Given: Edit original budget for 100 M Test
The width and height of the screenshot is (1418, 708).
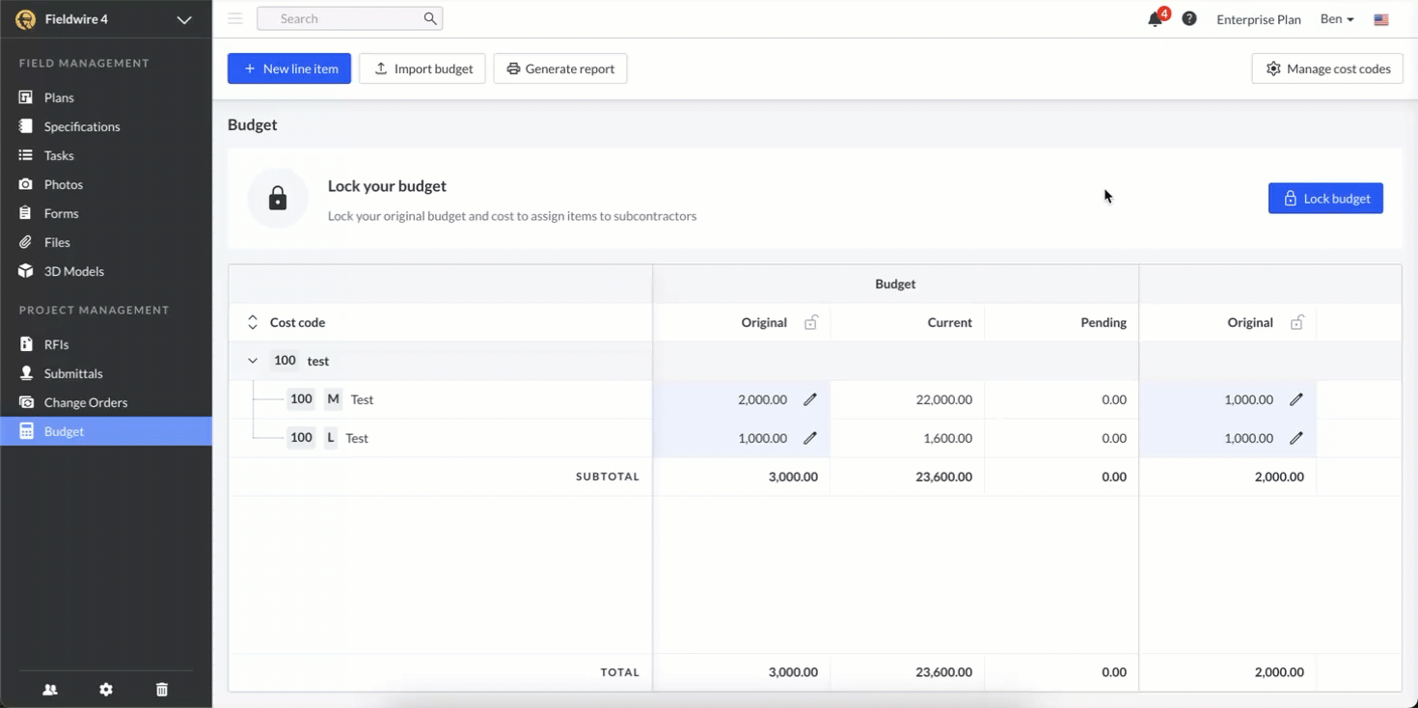Looking at the screenshot, I should (810, 399).
